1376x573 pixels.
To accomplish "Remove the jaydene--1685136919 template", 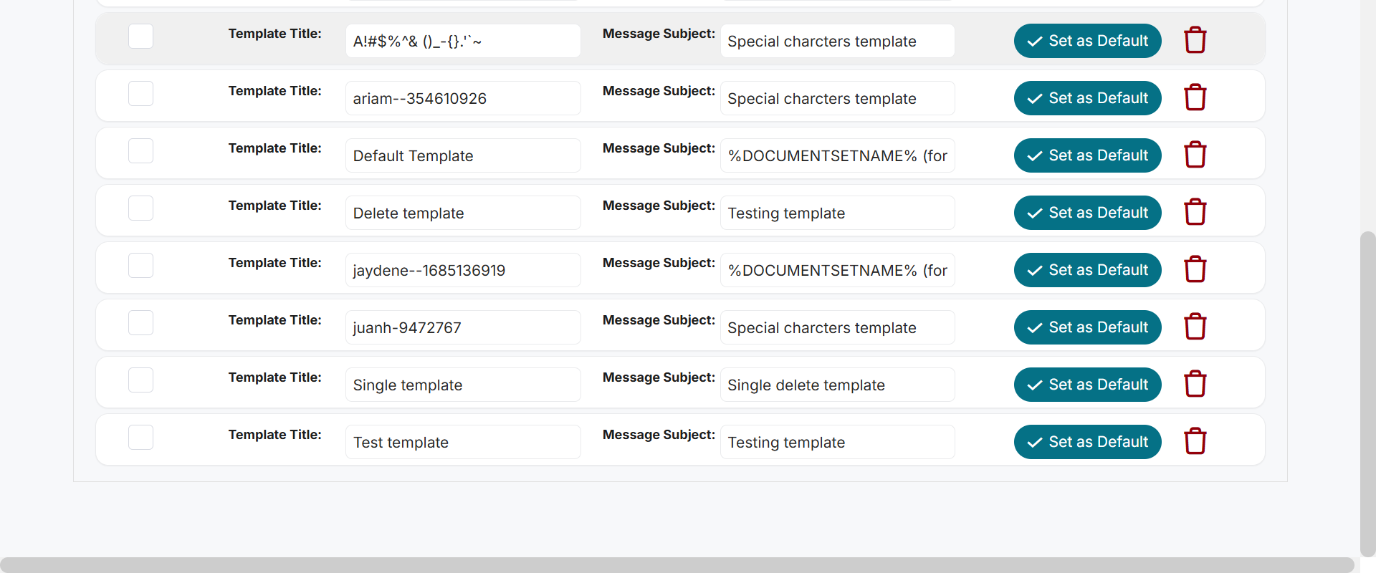I will pyautogui.click(x=1195, y=269).
